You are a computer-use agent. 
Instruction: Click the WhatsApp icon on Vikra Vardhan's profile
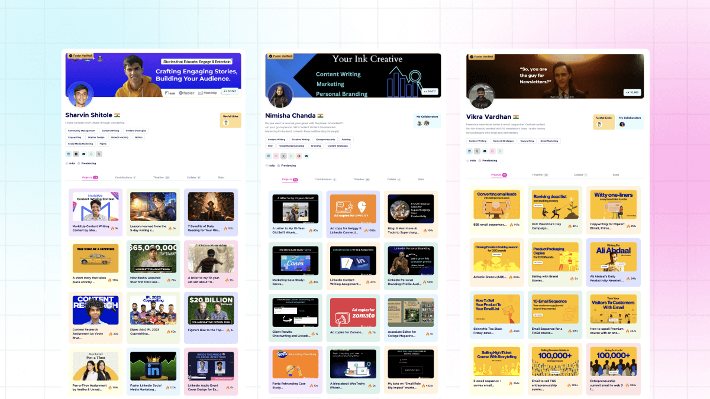tap(500, 151)
